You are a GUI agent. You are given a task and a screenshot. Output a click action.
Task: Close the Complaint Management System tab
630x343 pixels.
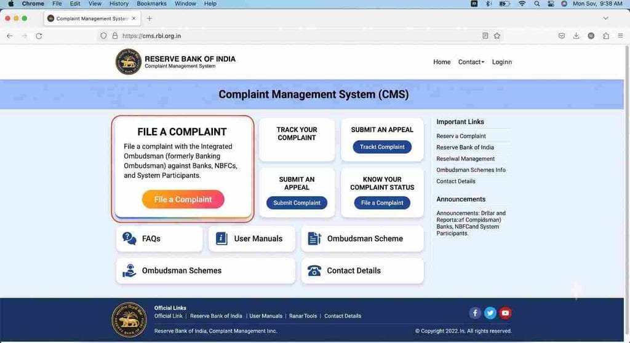pyautogui.click(x=134, y=18)
